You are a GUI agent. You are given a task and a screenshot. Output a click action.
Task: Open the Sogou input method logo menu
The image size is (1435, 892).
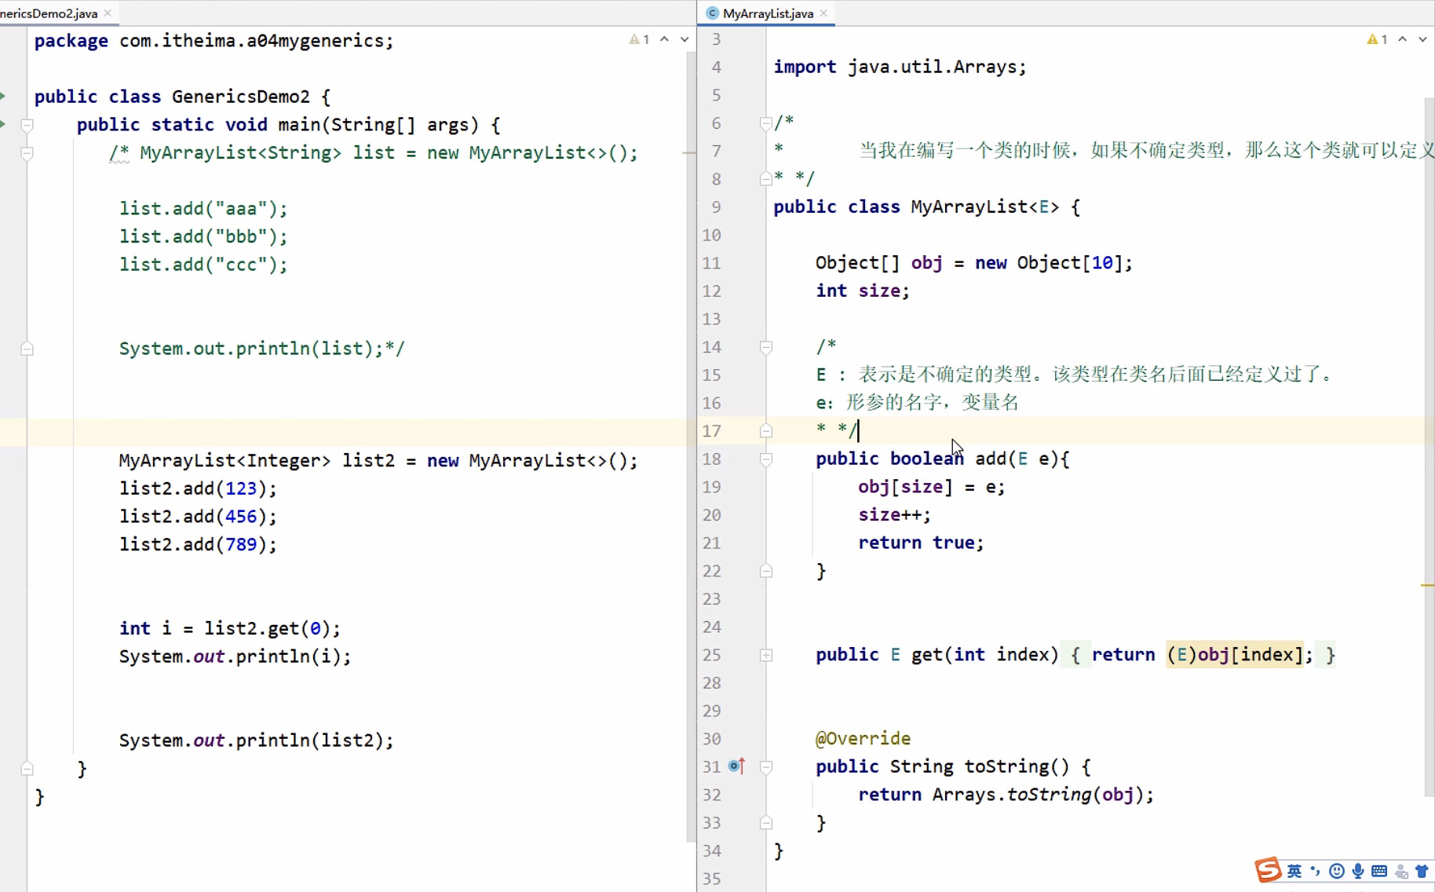point(1267,870)
